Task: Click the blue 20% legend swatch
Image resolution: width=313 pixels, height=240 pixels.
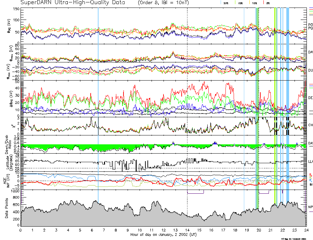Action: [221, 2]
